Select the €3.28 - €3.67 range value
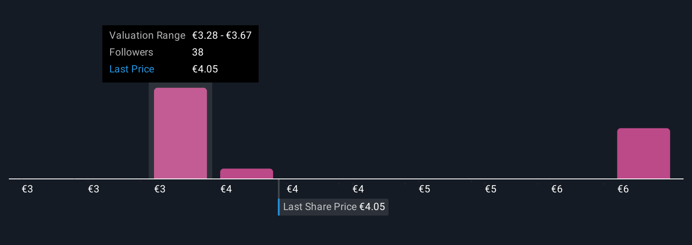The height and width of the screenshot is (245, 692). tap(222, 35)
